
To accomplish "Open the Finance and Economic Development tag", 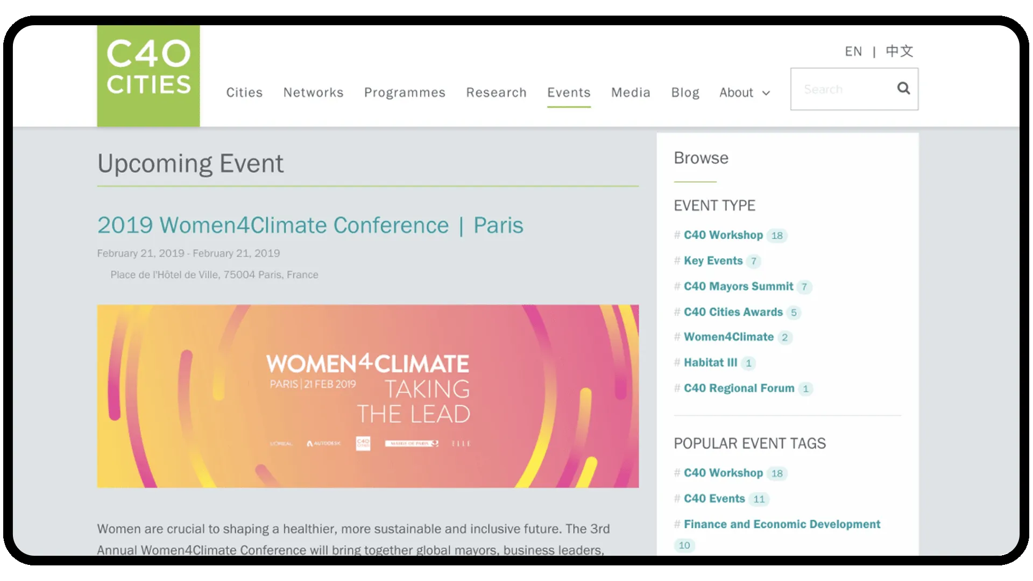I will [782, 524].
